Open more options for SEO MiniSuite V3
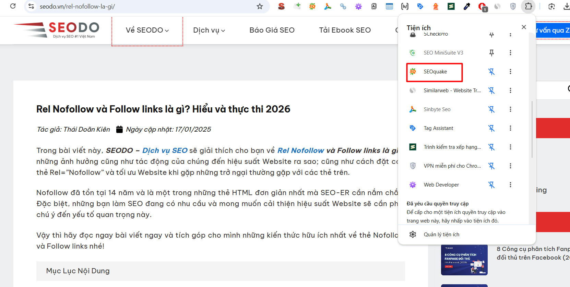 point(510,53)
